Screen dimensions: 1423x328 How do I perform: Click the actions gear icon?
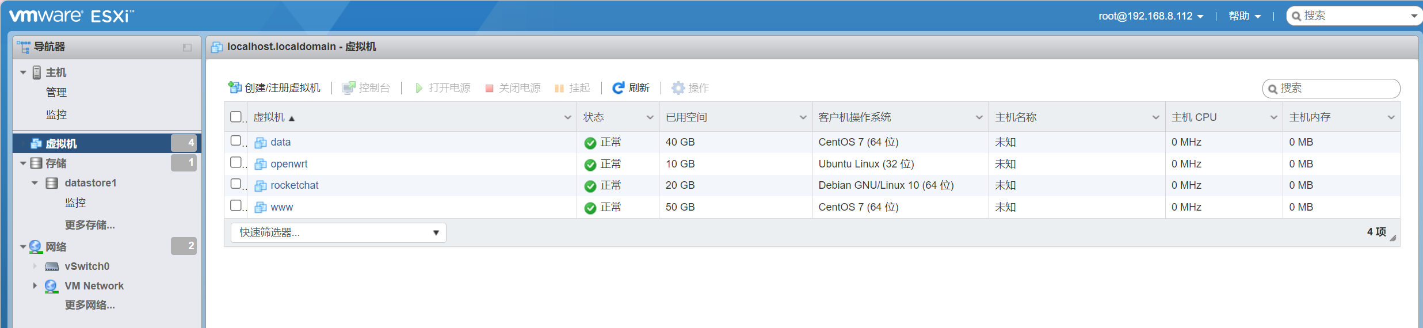(x=678, y=87)
